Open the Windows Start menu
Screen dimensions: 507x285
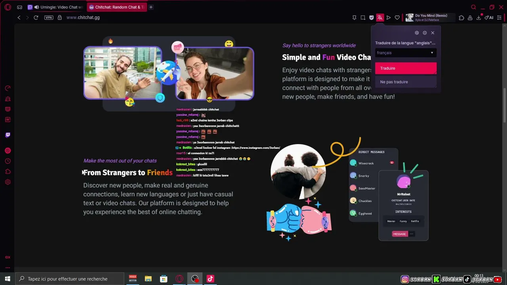8,279
